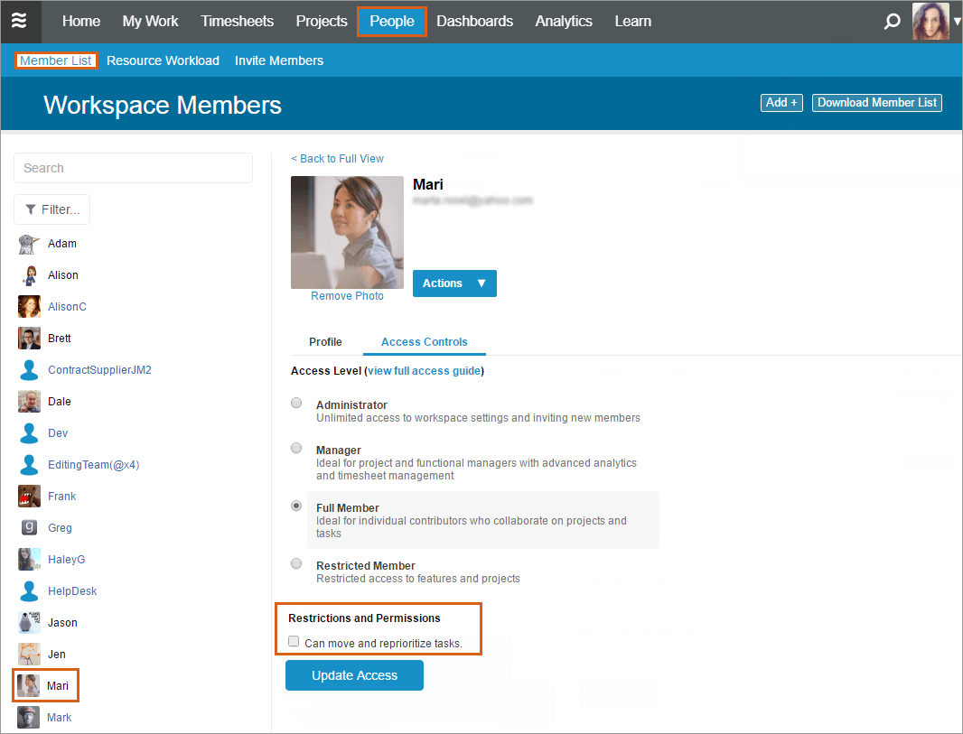Click Download Member List button
The image size is (963, 734).
coord(877,103)
